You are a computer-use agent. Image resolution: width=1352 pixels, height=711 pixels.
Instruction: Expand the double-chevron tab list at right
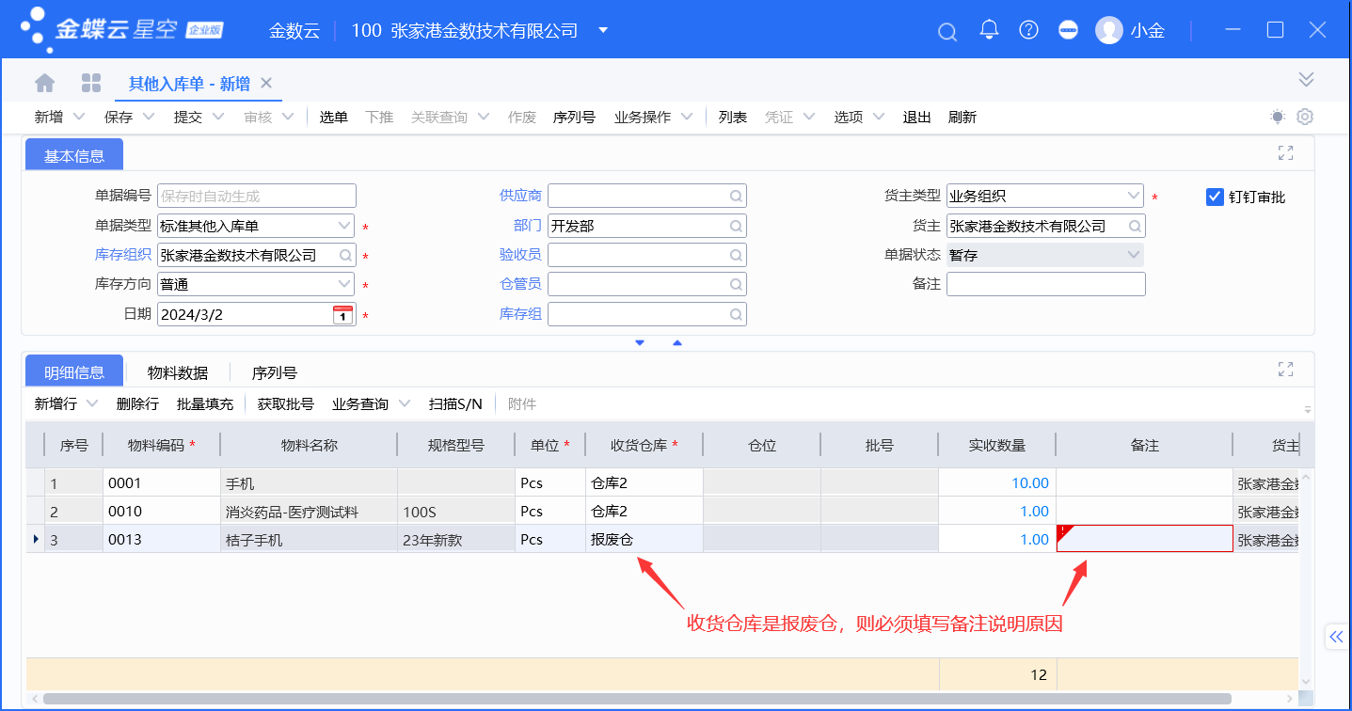tap(1305, 79)
